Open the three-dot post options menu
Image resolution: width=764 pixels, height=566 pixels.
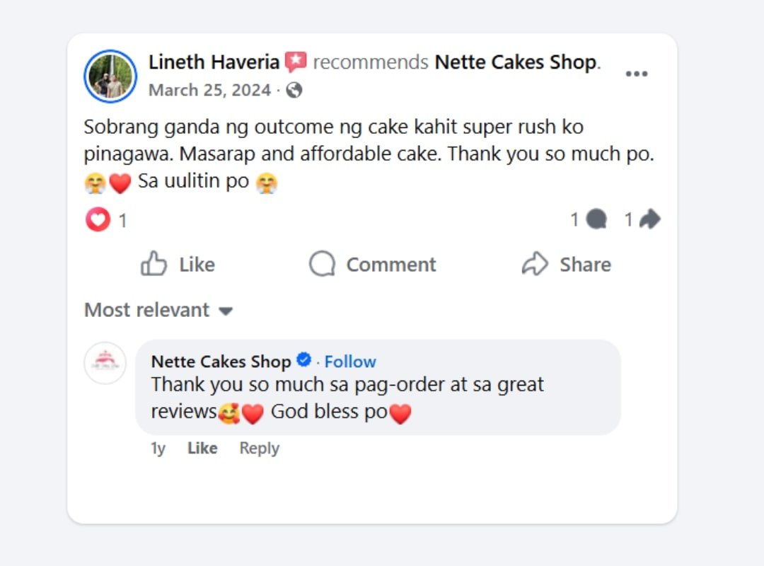pos(636,74)
